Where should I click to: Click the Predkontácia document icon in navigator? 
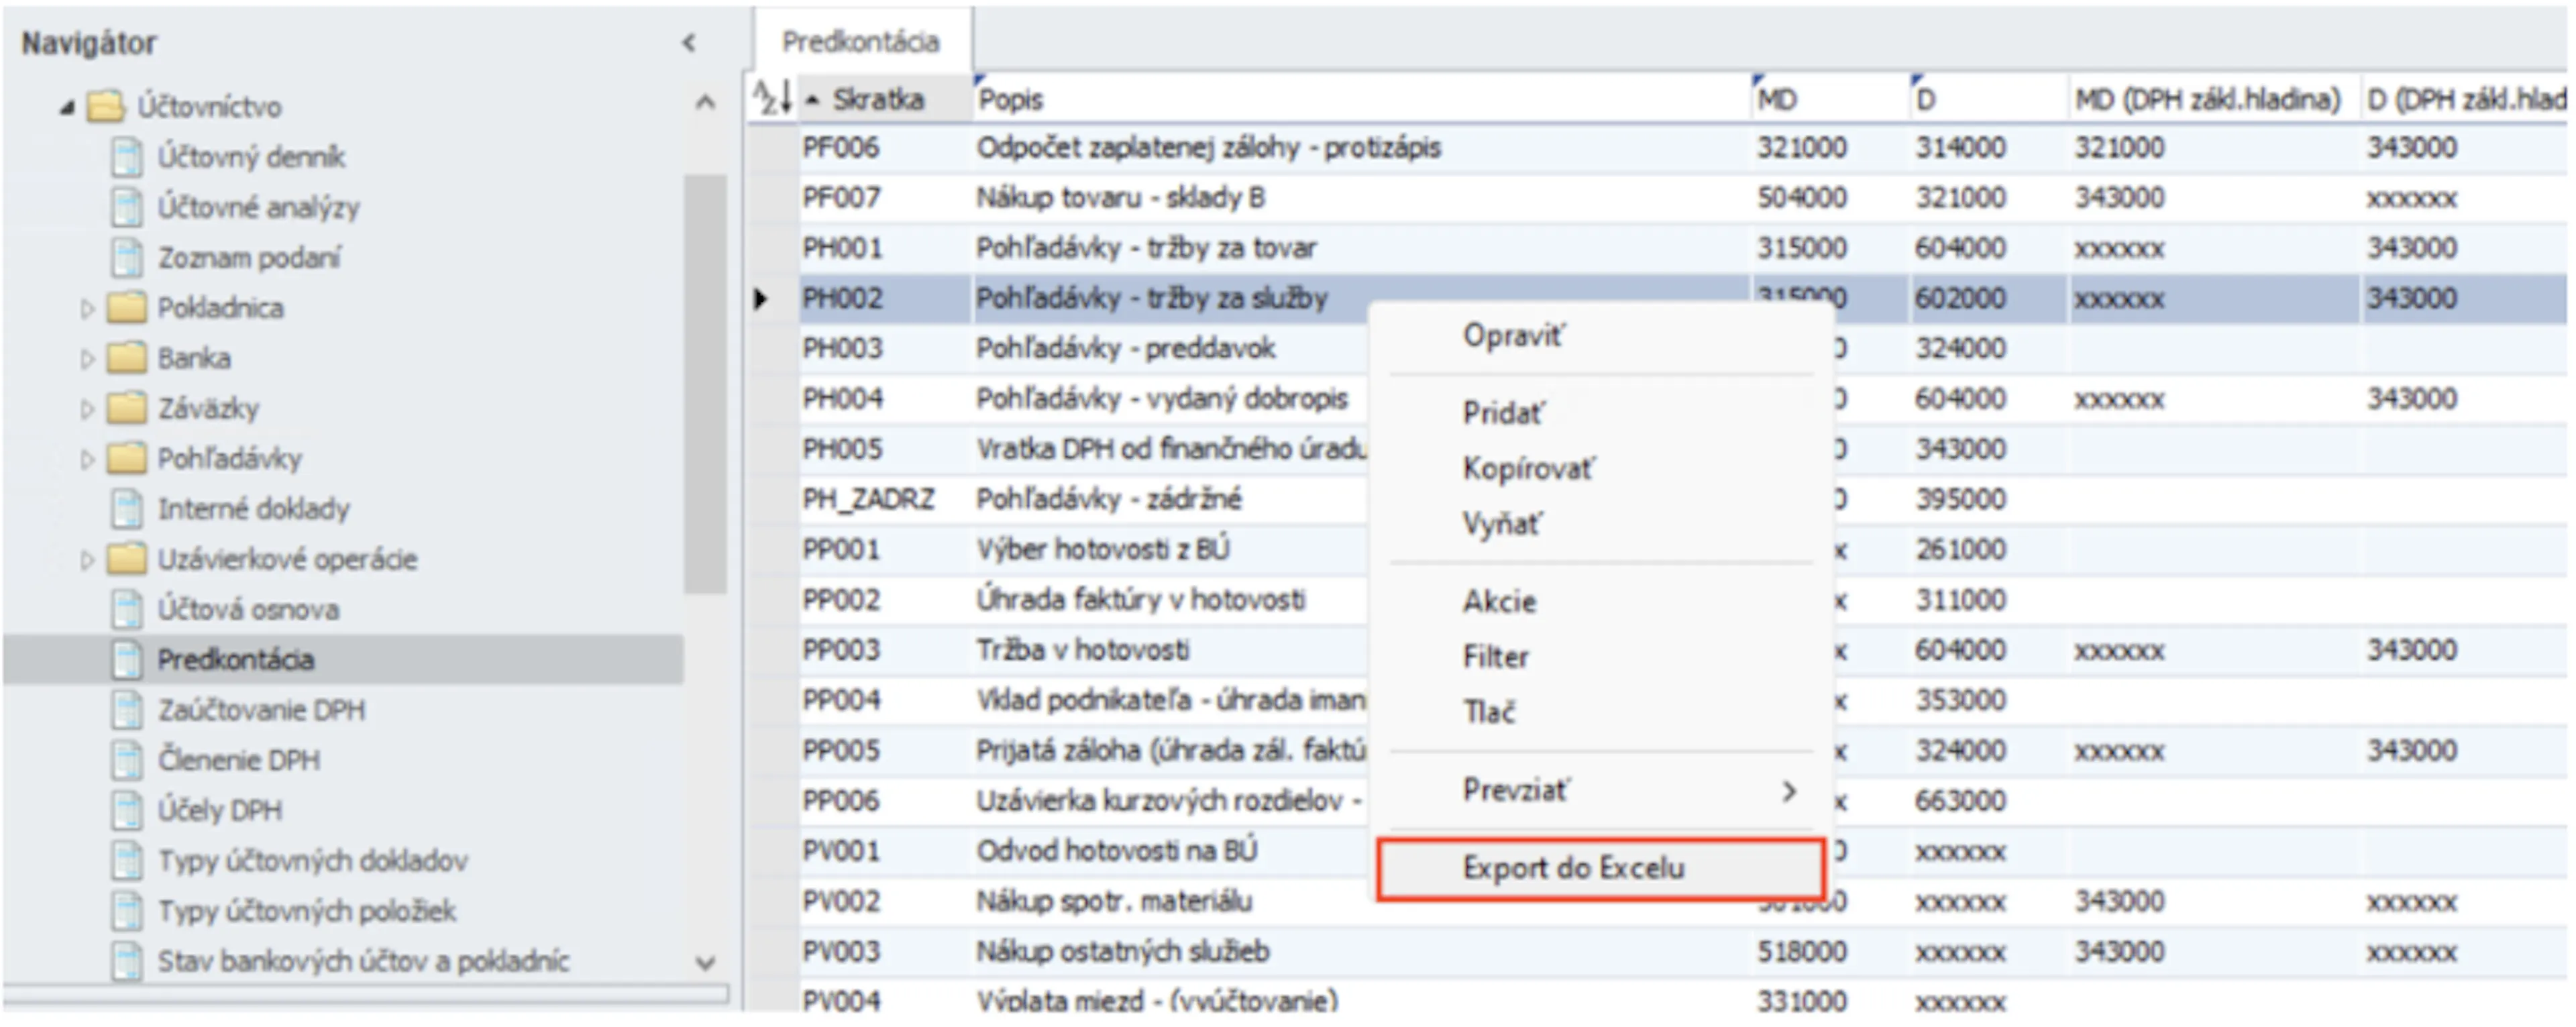coord(127,659)
